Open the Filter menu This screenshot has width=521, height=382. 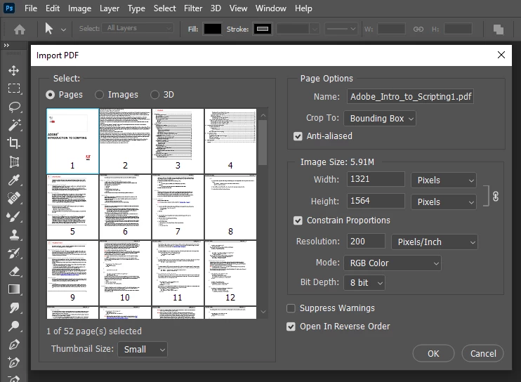point(193,8)
